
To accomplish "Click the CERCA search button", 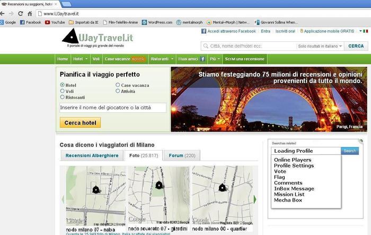I will [x=356, y=46].
